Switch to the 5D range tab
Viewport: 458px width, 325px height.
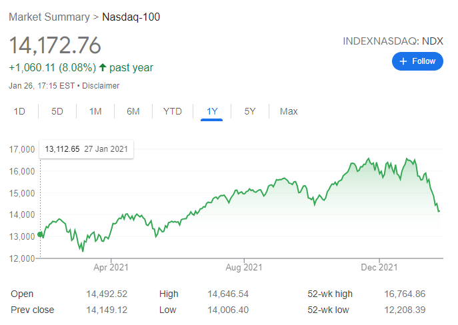(x=57, y=111)
